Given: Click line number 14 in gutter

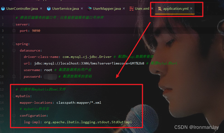Looking at the screenshot, I should pos(2,103).
